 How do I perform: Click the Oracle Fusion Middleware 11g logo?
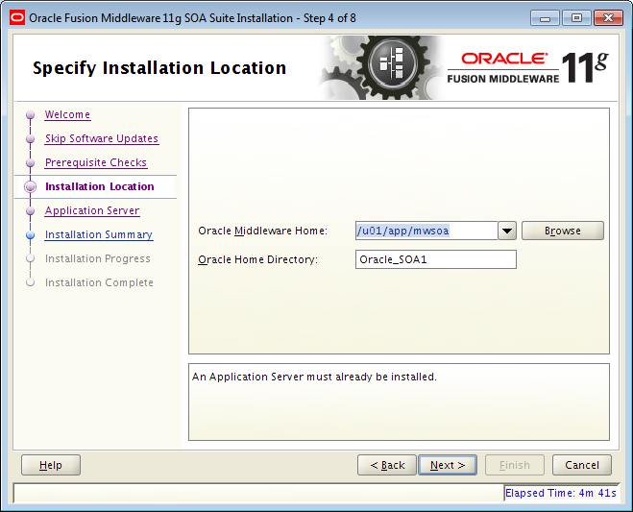pyautogui.click(x=527, y=68)
